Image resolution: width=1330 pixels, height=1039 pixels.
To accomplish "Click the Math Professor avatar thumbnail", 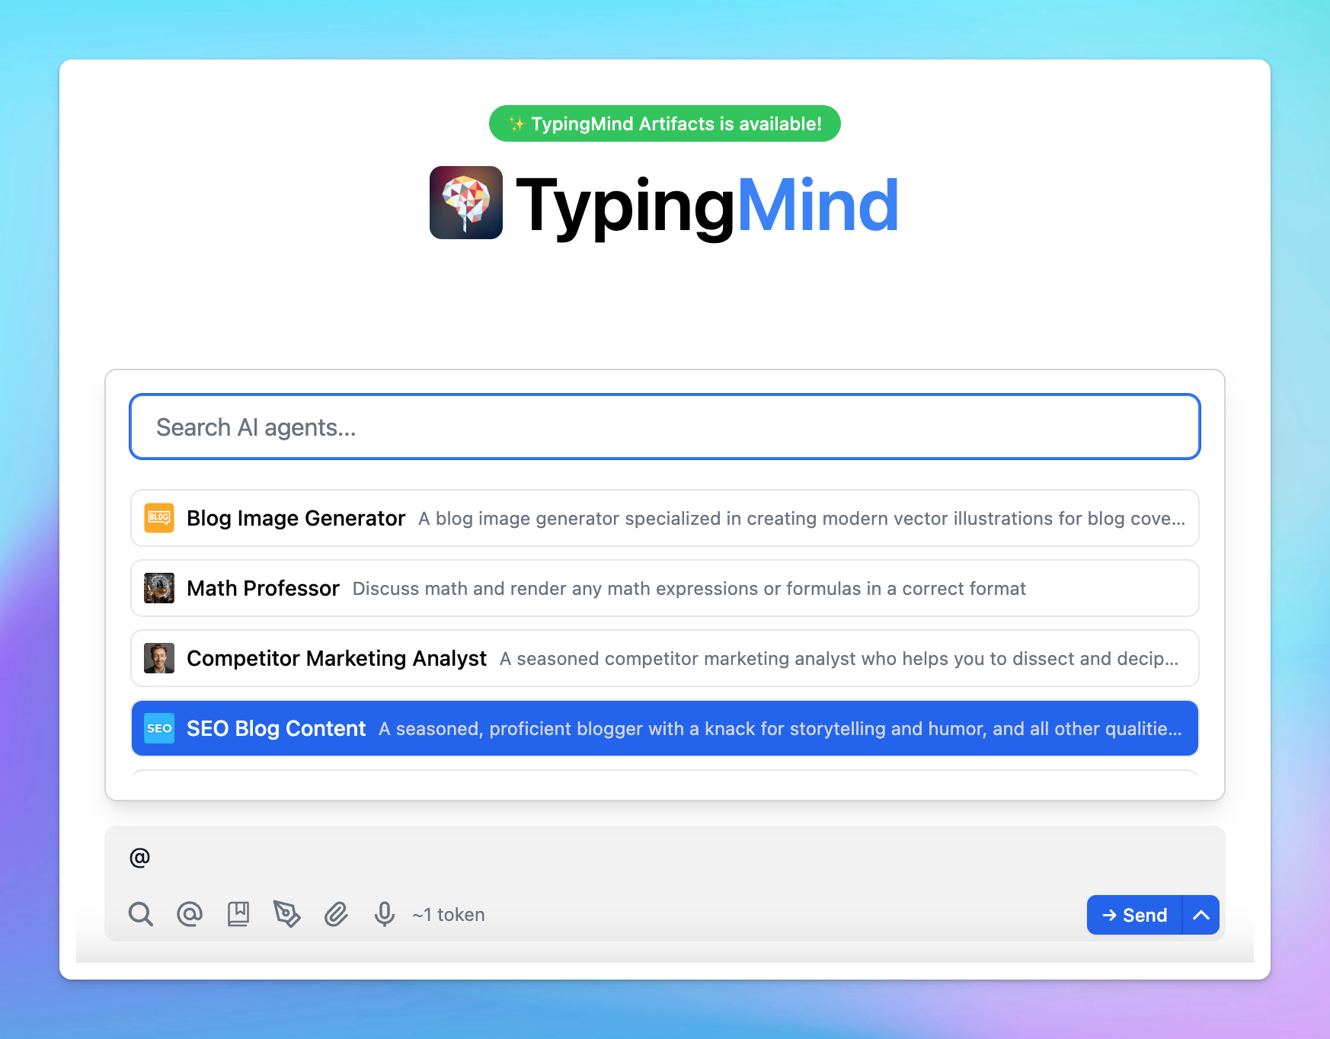I will point(159,588).
